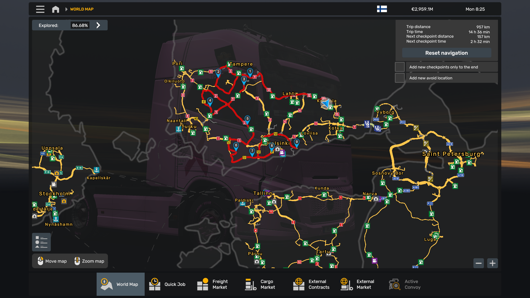
Task: Zoom in the map with plus button
Action: pyautogui.click(x=492, y=263)
